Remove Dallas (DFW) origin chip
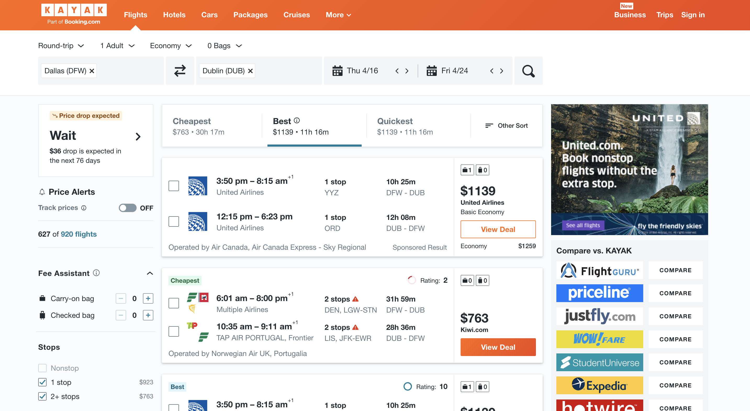Viewport: 750px width, 411px height. click(x=92, y=71)
